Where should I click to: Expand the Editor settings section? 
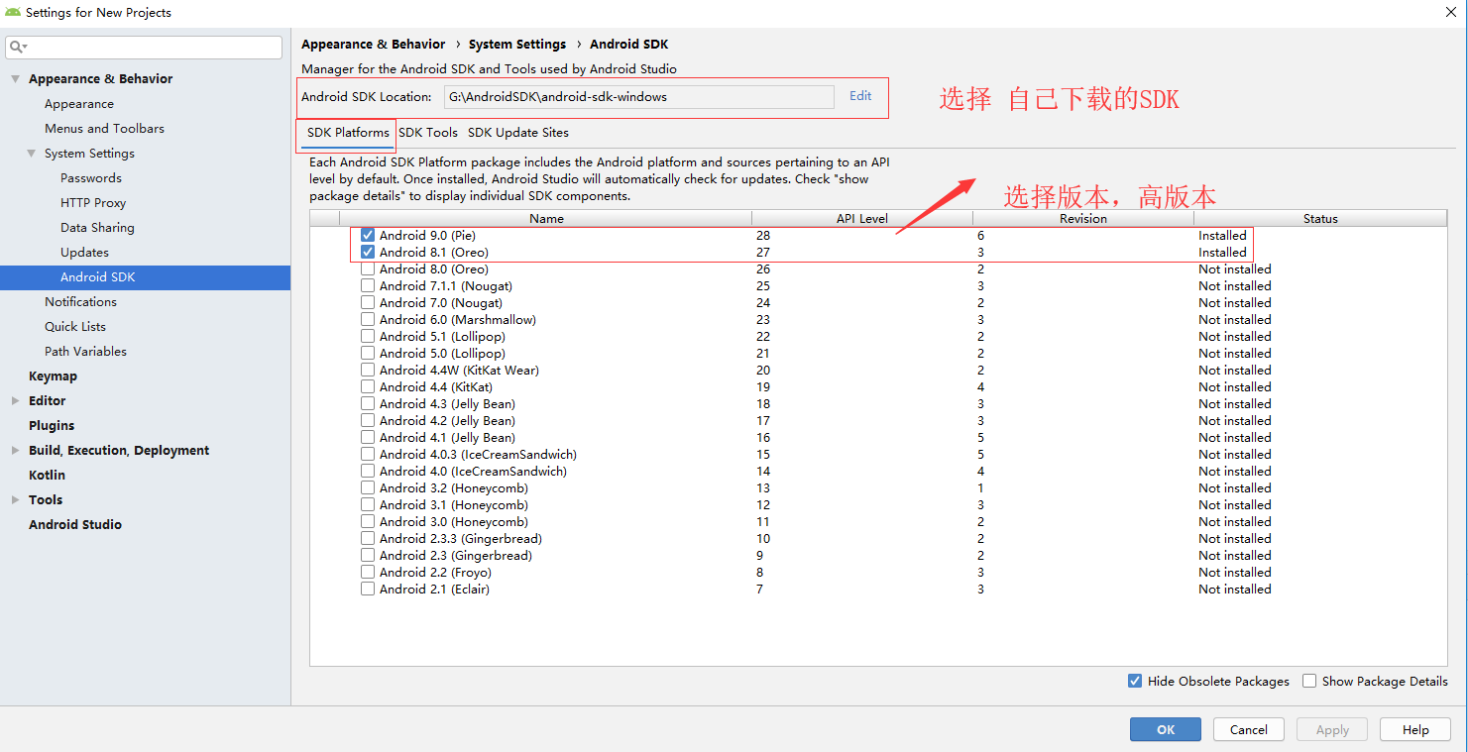point(15,400)
